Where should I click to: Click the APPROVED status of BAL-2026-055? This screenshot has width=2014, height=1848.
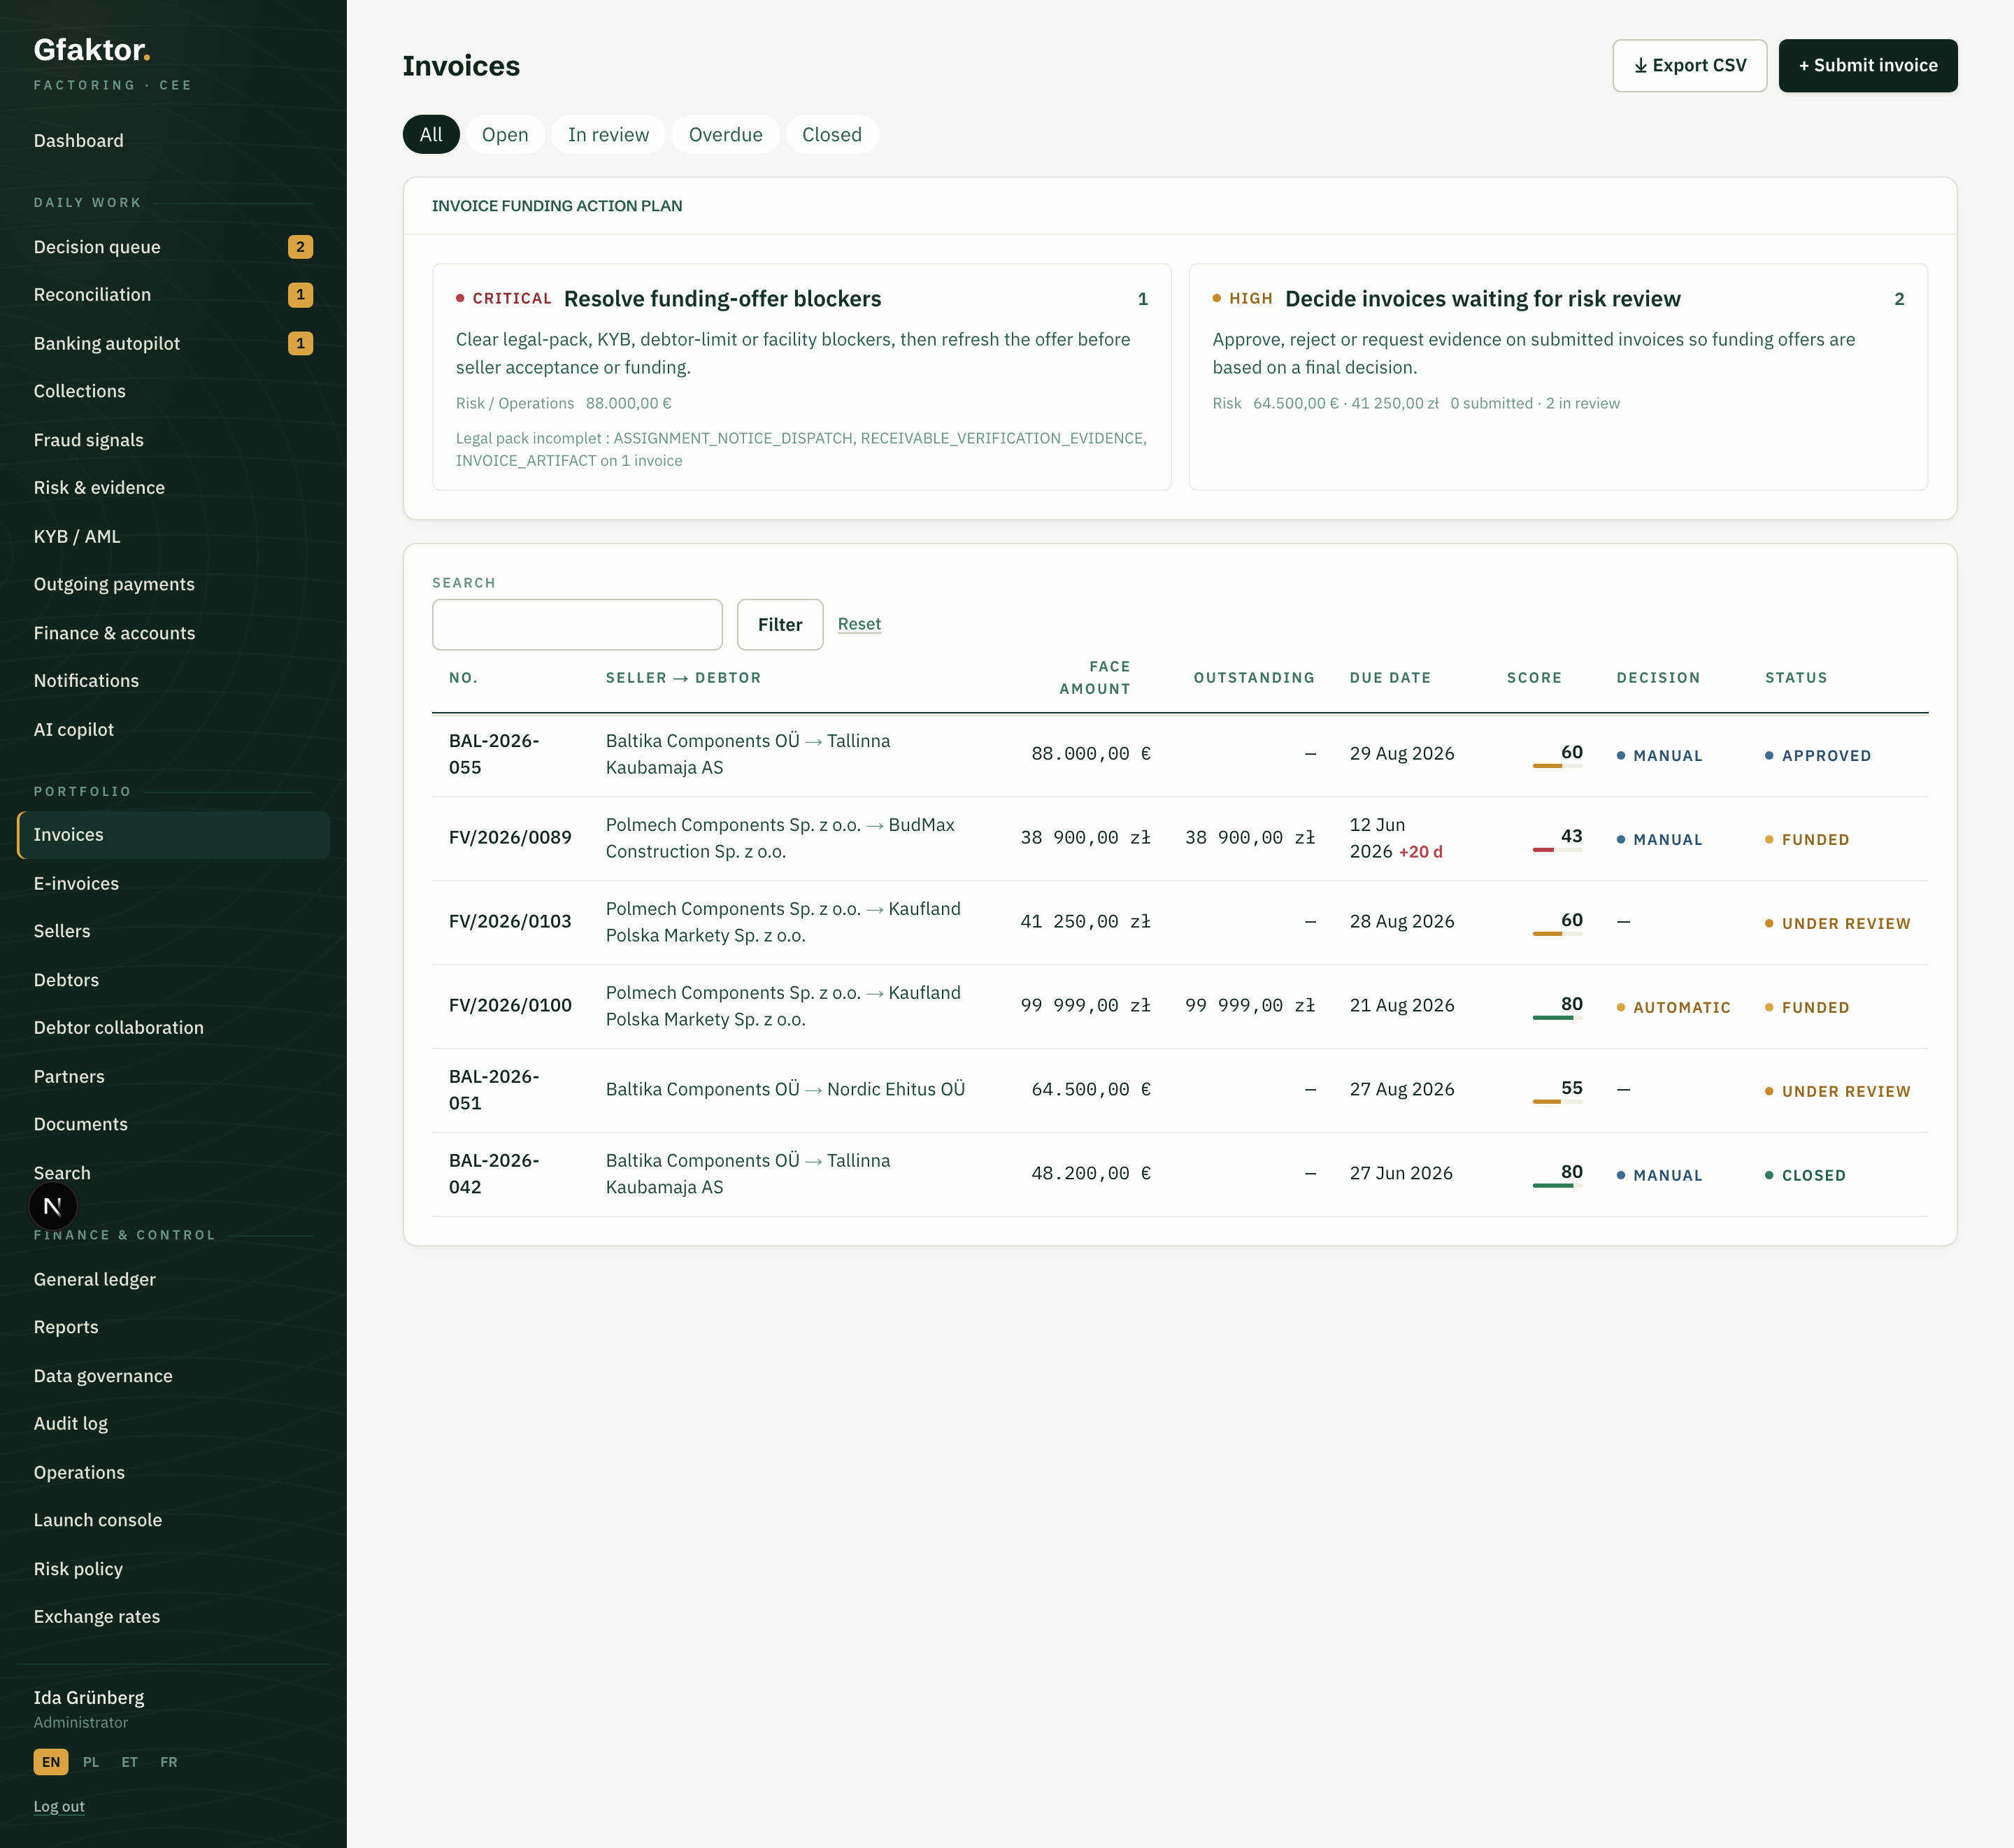1818,756
